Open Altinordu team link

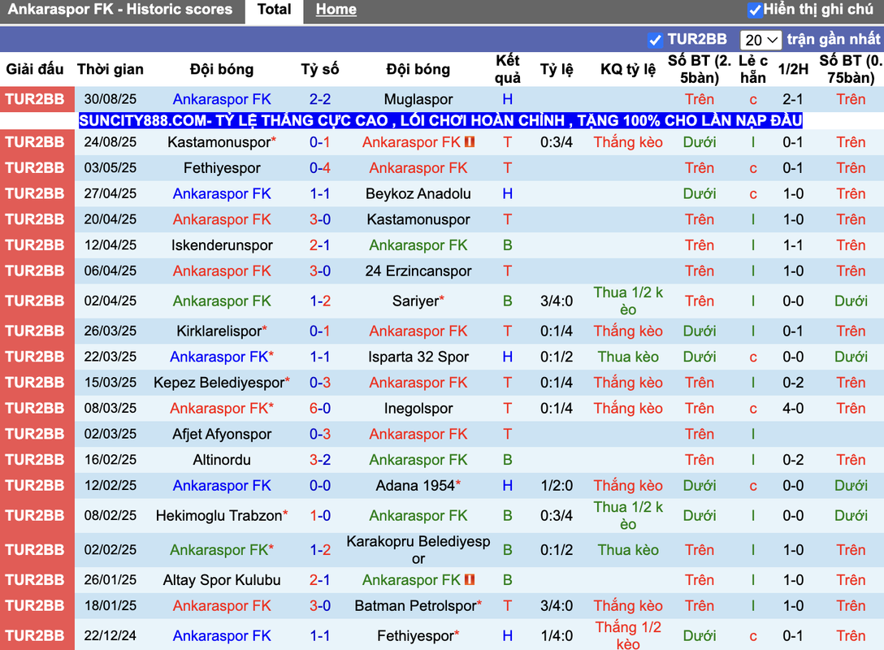222,460
